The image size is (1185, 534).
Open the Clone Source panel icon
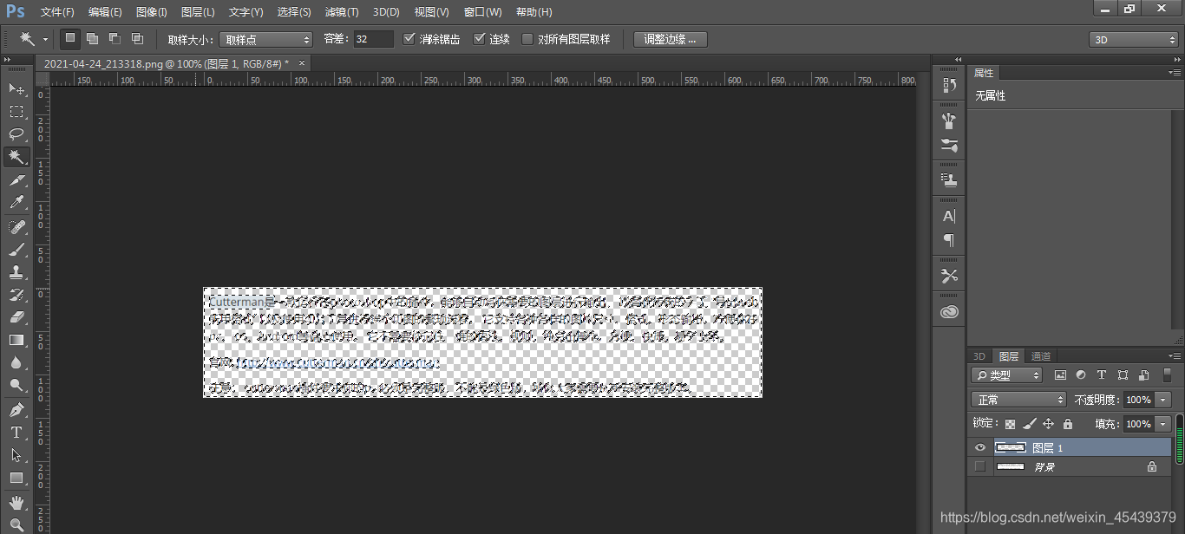(x=949, y=180)
